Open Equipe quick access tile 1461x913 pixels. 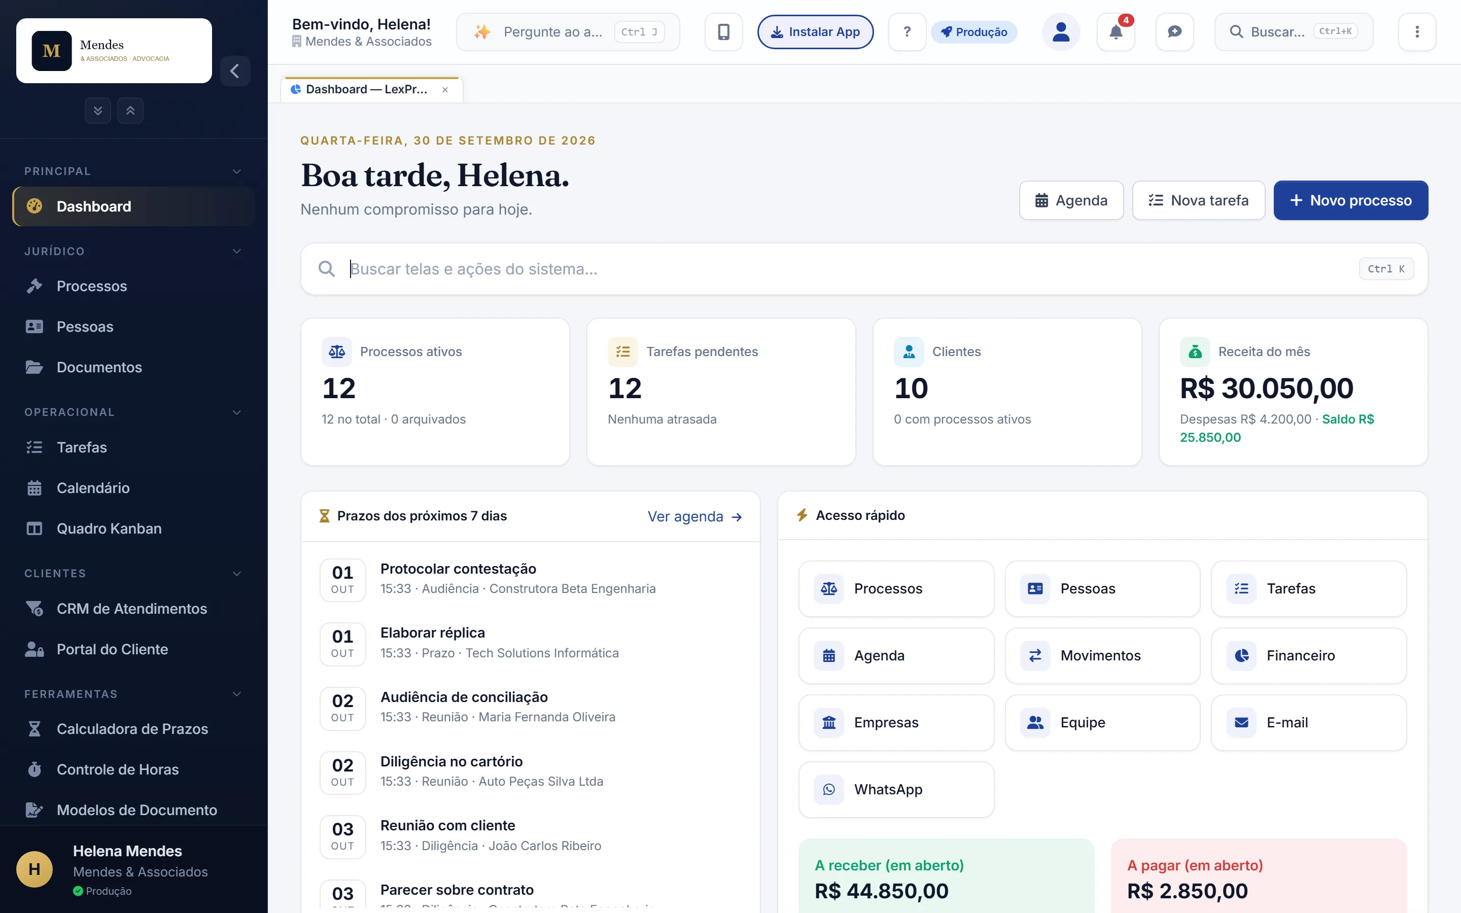(1102, 723)
